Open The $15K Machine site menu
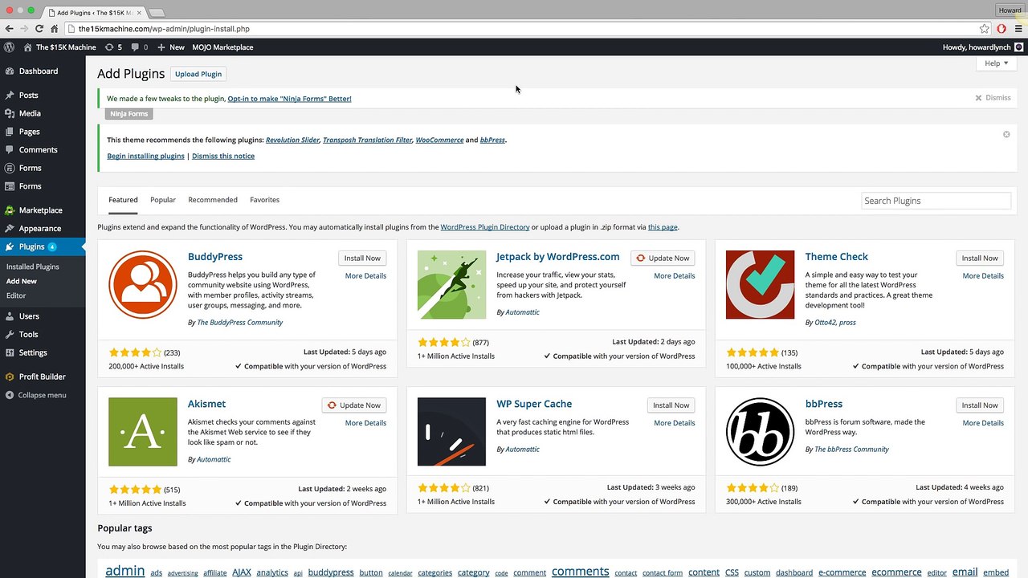Viewport: 1028px width, 578px height. (x=60, y=47)
